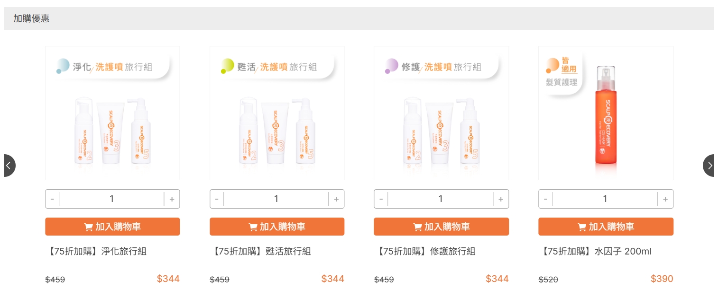
Task: Decrease quantity for 修護旅行組
Action: [381, 199]
